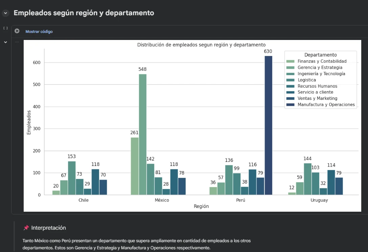This screenshot has width=368, height=252.
Task: Click the 153 value label in Chile group
Action: pos(72,156)
